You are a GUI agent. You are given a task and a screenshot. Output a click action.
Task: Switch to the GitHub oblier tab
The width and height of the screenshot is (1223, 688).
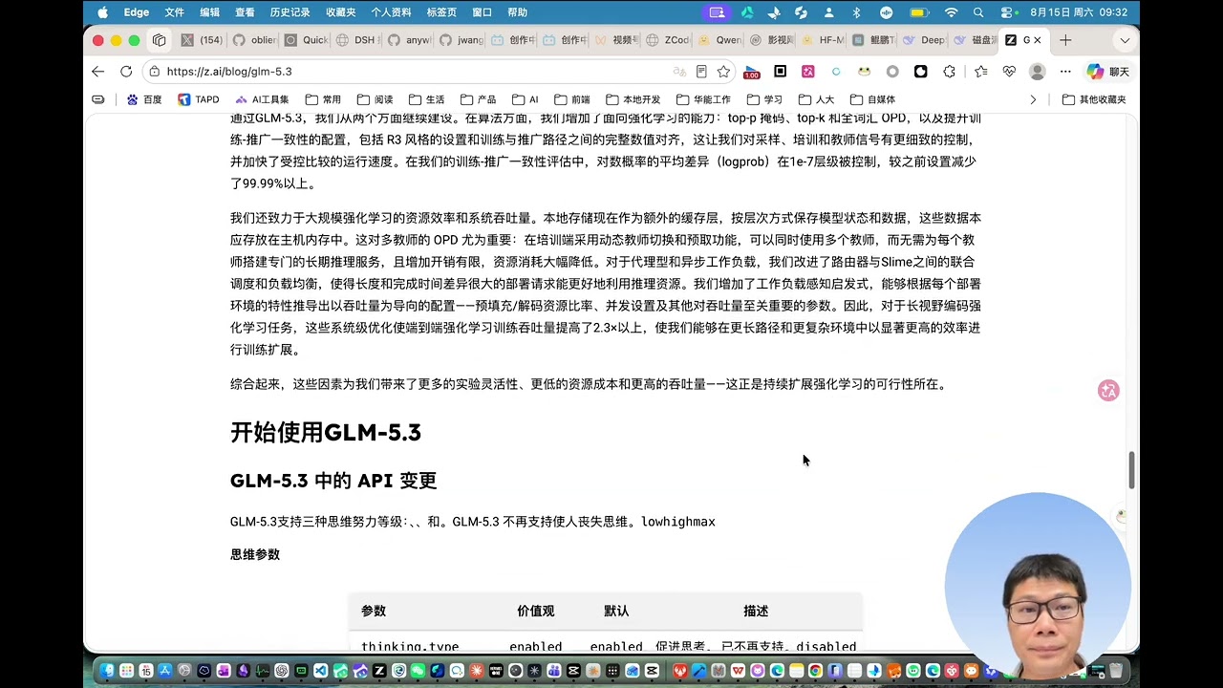[252, 40]
